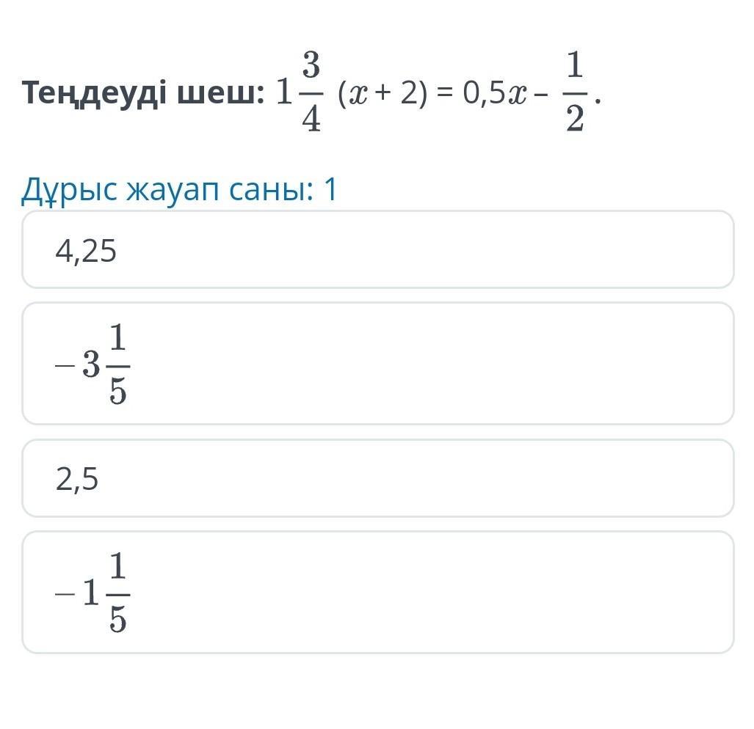Click the fraction 1/2 in the equation
The height and width of the screenshot is (729, 754).
click(575, 91)
